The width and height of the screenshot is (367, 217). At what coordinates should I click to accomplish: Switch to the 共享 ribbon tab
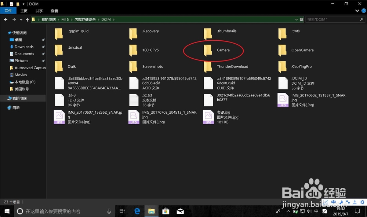click(x=39, y=11)
